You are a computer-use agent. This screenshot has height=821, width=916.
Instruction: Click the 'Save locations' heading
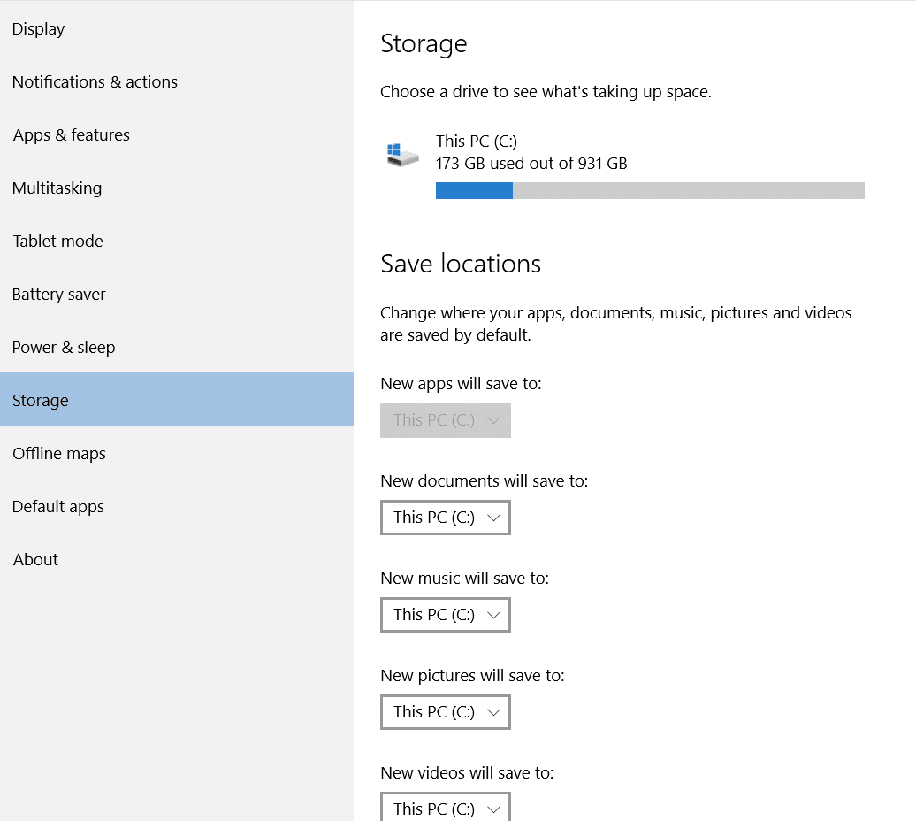coord(461,264)
